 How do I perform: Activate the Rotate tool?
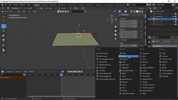pyautogui.click(x=4, y=31)
